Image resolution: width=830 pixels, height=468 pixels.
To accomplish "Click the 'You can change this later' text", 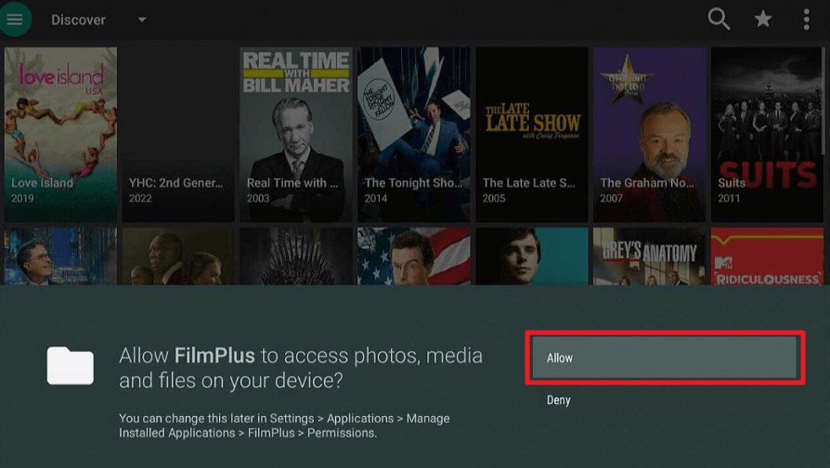I will 284,425.
